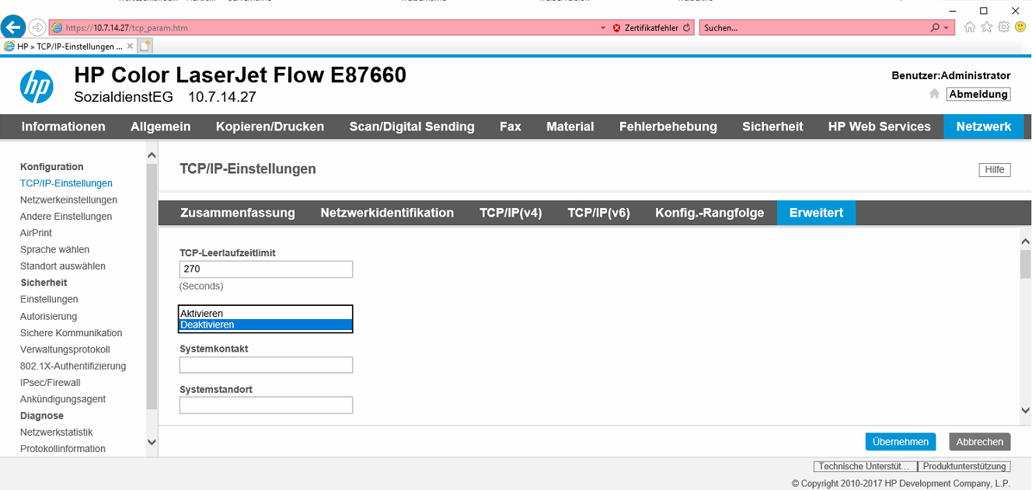Click the browser back arrow button
The height and width of the screenshot is (490, 1032).
[12, 28]
